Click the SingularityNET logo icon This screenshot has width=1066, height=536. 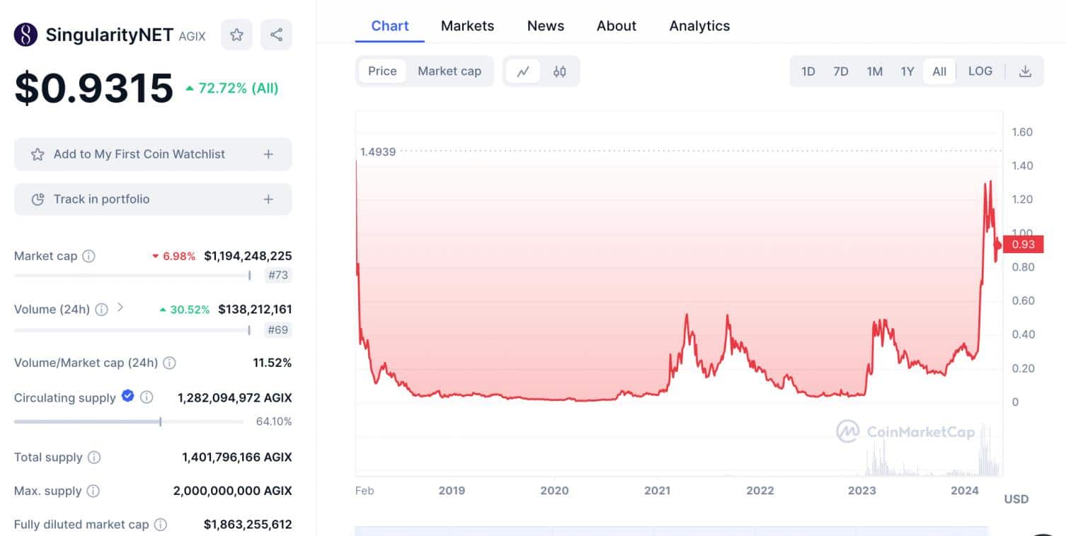tap(26, 35)
